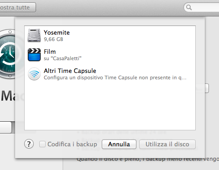219x170 pixels.
Task: Click the Codifica i backup label
Action: click(72, 144)
